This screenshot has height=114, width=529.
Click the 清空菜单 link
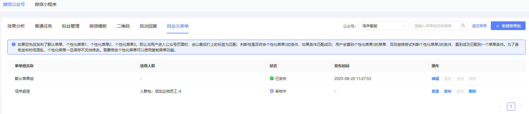point(479,26)
